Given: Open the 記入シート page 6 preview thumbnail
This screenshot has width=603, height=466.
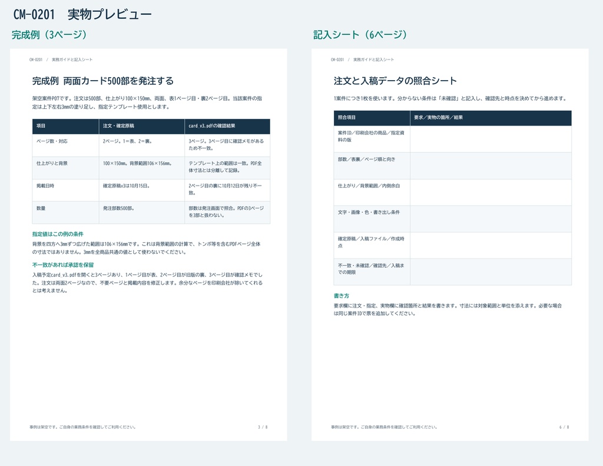Looking at the screenshot, I should [450, 244].
